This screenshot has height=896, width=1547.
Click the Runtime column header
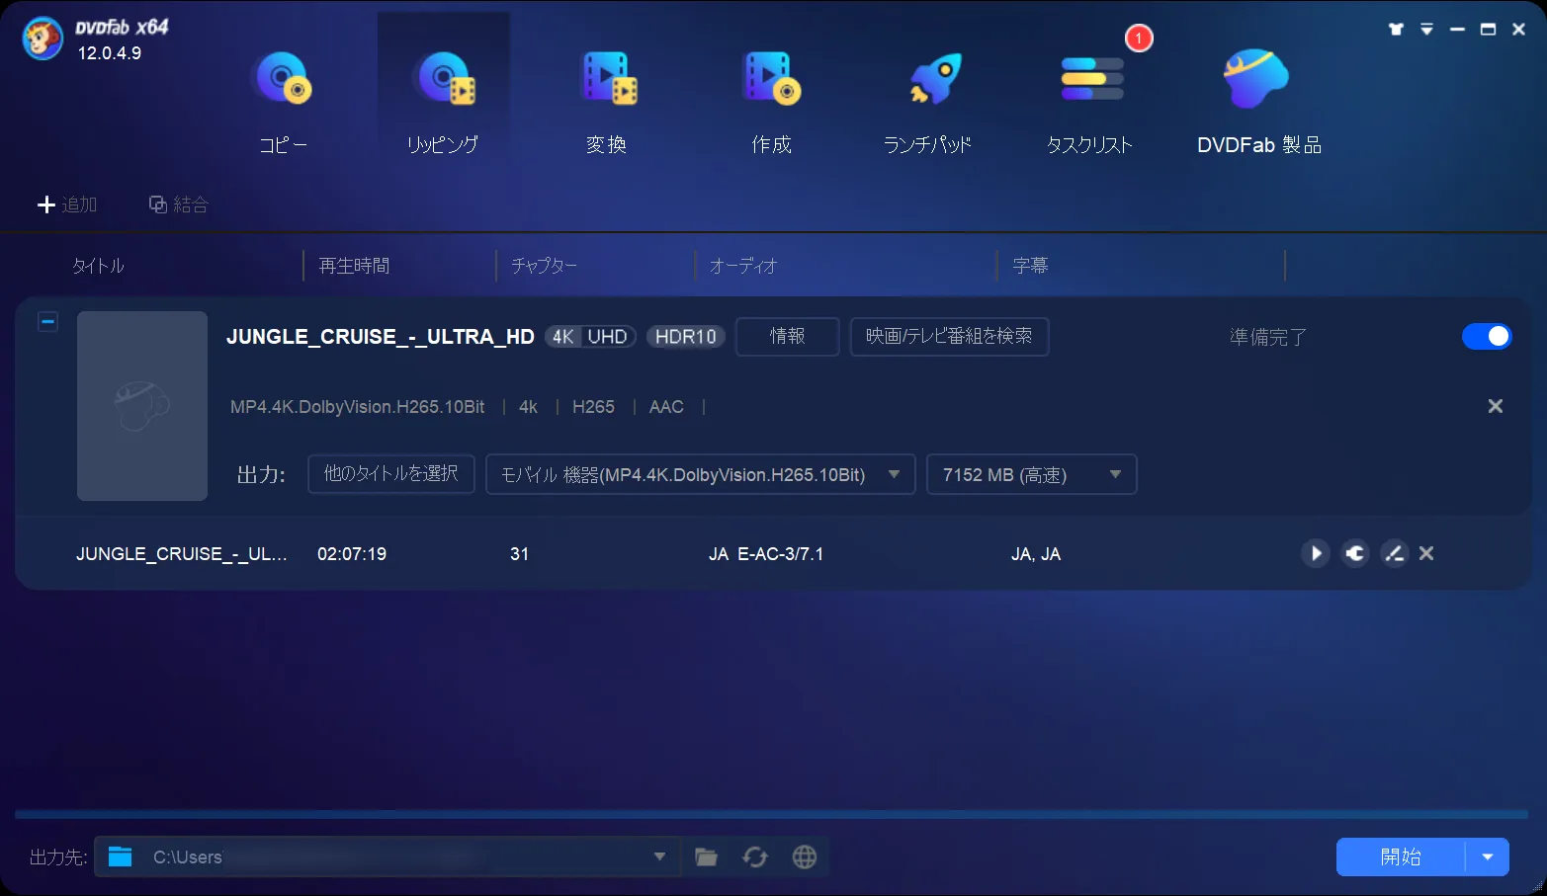click(354, 266)
